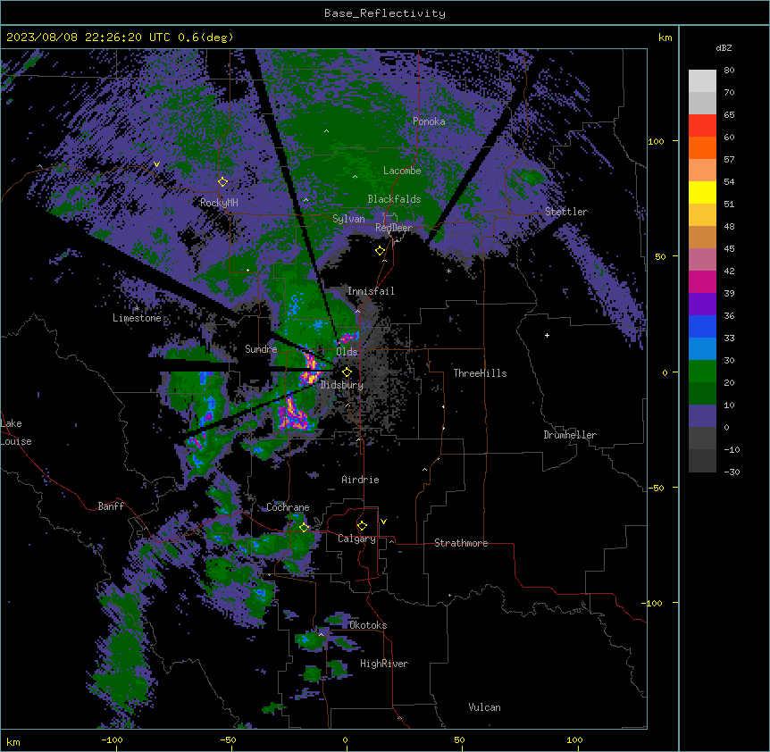Select the Drumheller label

click(x=570, y=435)
